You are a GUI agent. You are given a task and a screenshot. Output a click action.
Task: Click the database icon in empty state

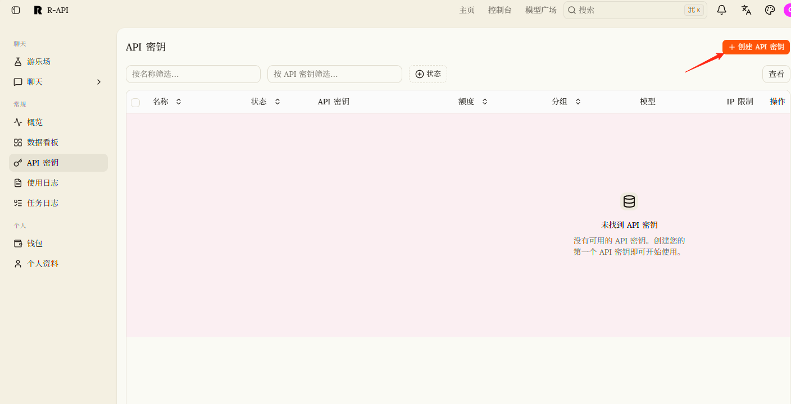click(629, 201)
